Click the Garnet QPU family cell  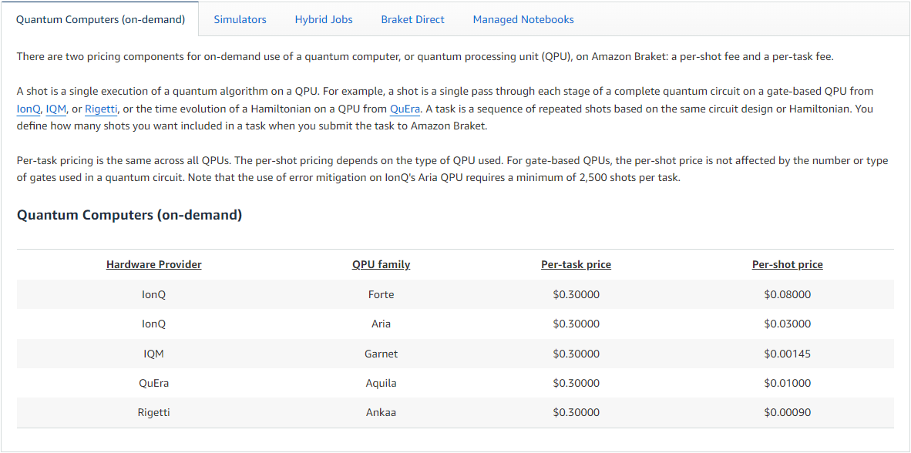[x=382, y=354]
